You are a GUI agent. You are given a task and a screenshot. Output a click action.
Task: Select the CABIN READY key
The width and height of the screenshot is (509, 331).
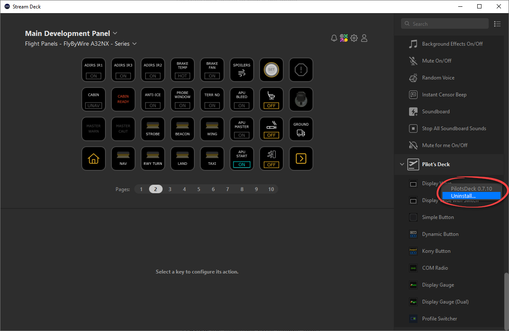click(123, 99)
